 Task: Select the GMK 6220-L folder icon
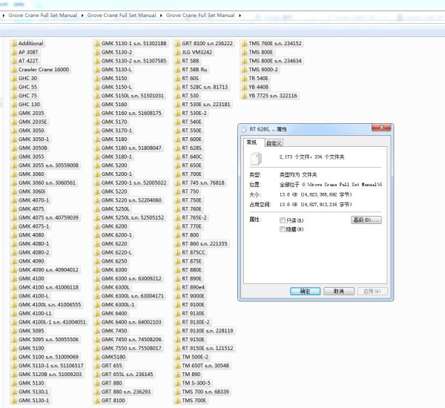(x=97, y=253)
